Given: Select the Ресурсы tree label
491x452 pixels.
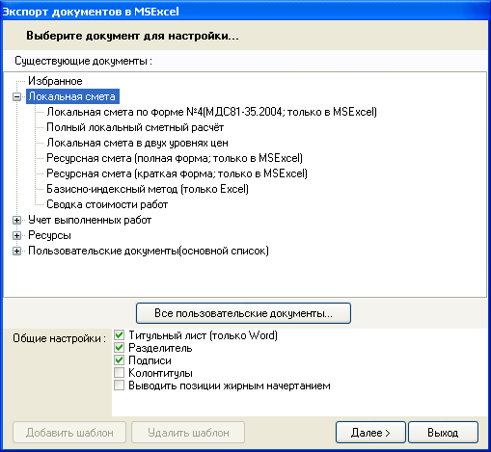Looking at the screenshot, I should tap(49, 235).
